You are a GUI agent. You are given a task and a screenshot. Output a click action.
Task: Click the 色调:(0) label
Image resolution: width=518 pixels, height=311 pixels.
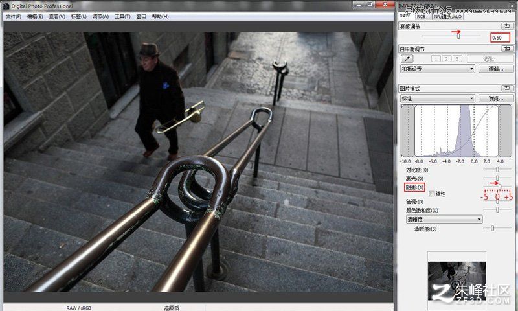[x=414, y=202]
